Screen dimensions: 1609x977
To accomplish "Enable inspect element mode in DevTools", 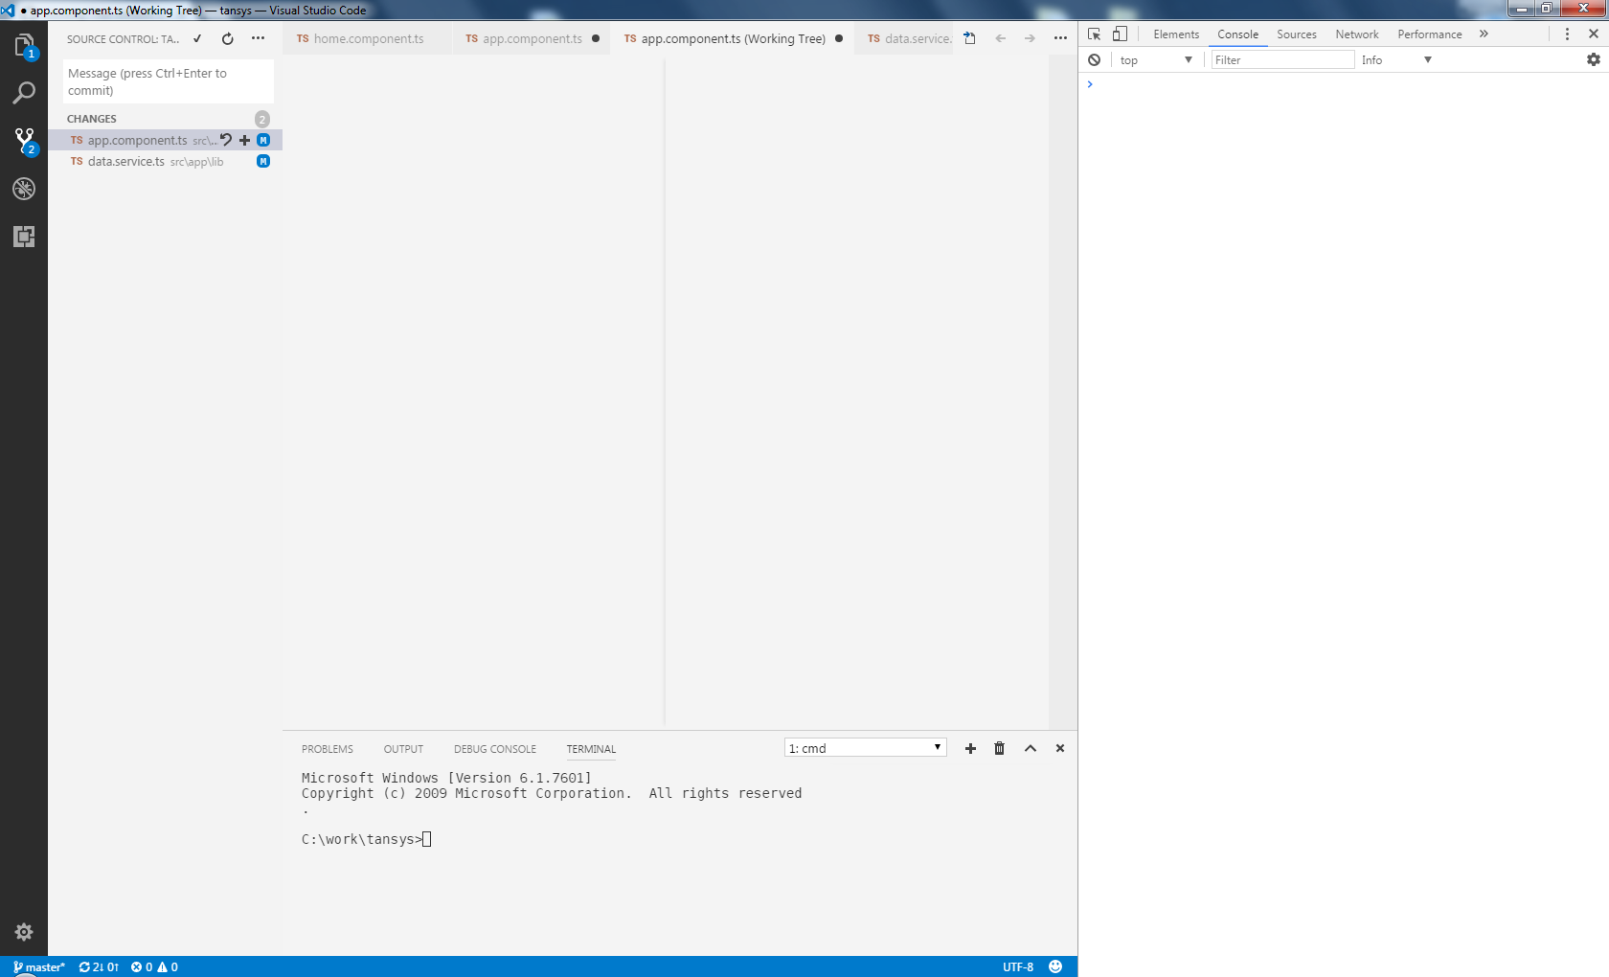I will (1094, 34).
